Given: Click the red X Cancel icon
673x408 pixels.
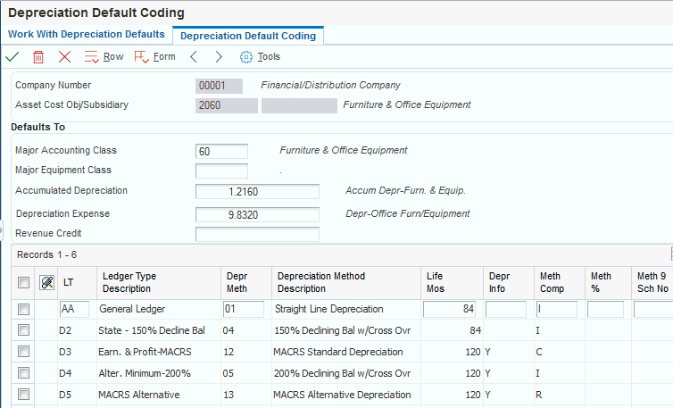Looking at the screenshot, I should (64, 56).
